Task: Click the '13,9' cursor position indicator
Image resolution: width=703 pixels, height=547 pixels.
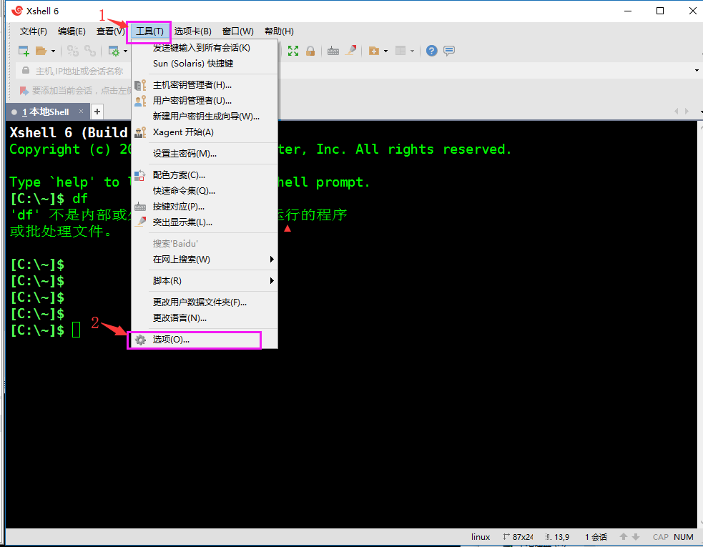Action: [x=557, y=537]
